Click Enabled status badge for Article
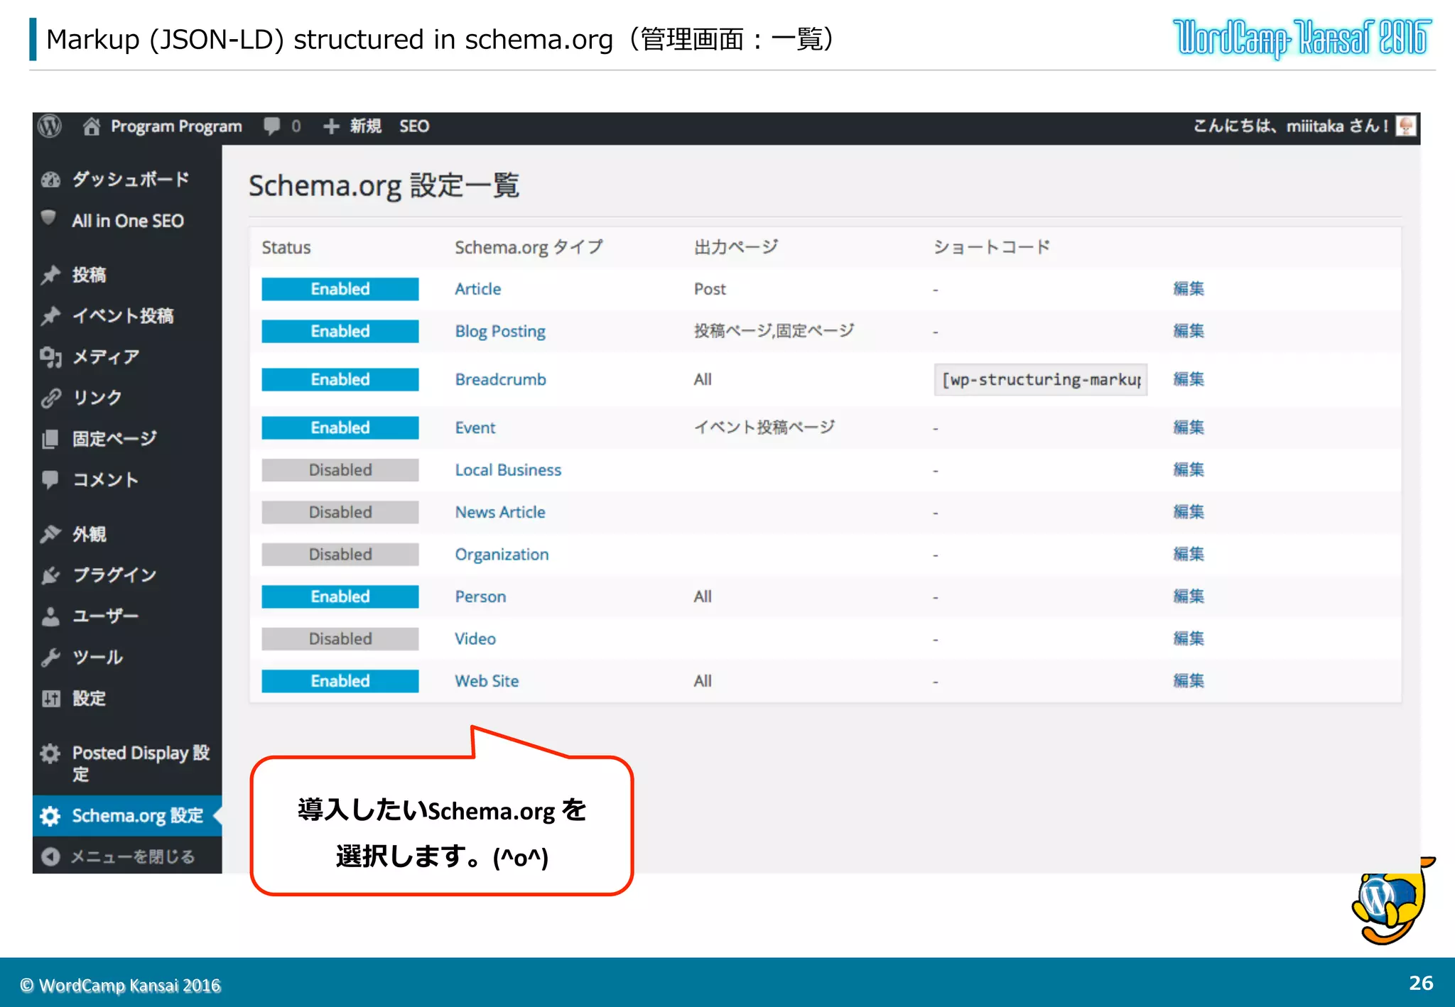Image resolution: width=1455 pixels, height=1007 pixels. pos(340,289)
